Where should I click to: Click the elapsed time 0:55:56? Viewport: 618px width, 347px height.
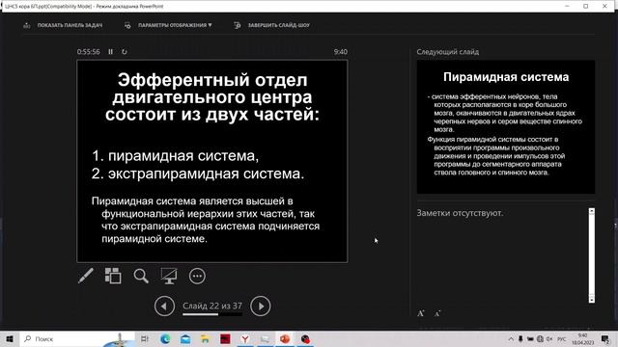88,51
